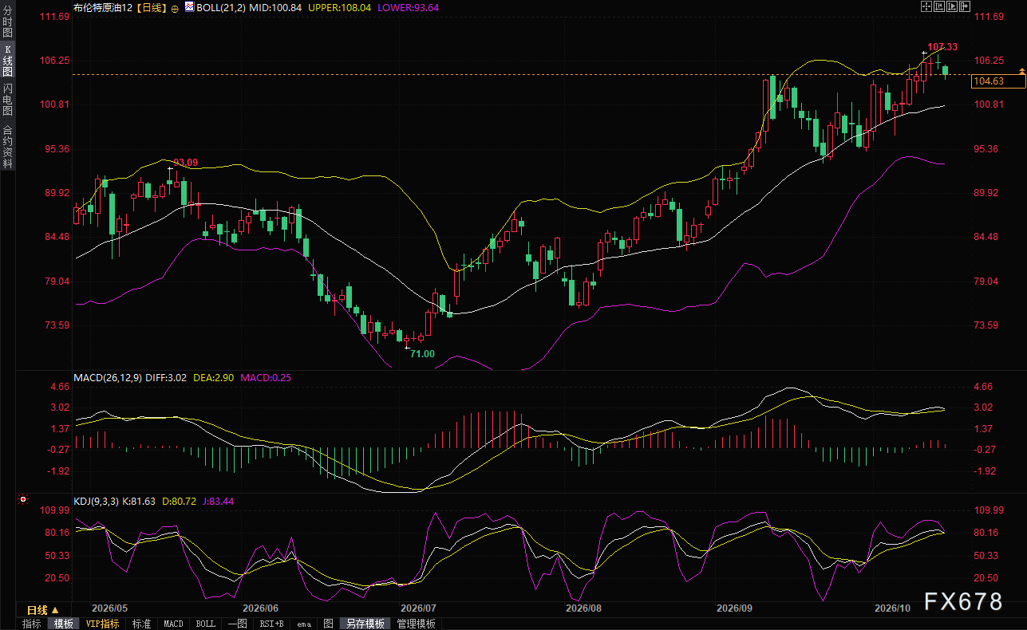Open the 合约资料 side tab
This screenshot has height=630, width=1027.
click(x=7, y=146)
